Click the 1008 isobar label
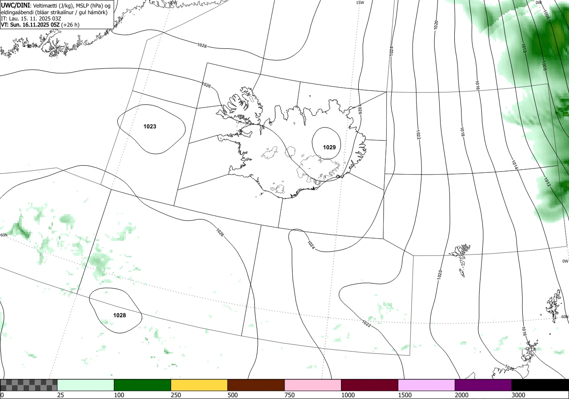 (544, 67)
